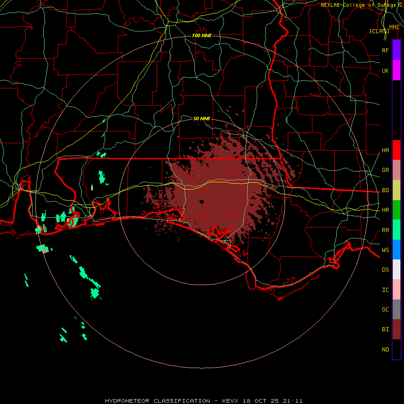404x404 pixels.
Task: Click the 100 NMI range ring label
Action: coord(202,35)
